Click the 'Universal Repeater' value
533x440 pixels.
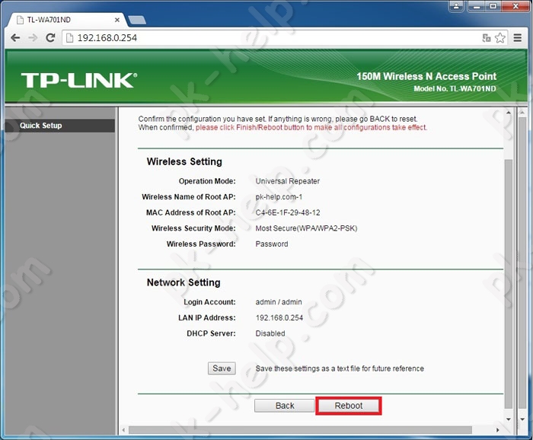pos(288,181)
